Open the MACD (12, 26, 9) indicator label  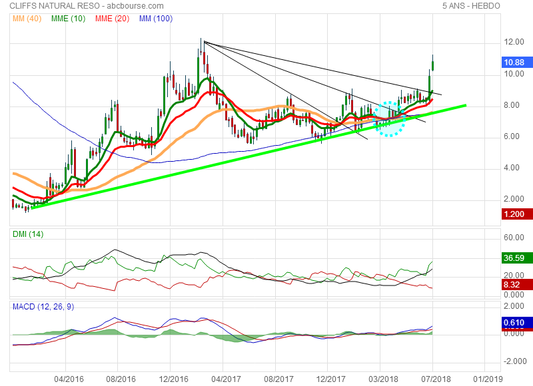(x=43, y=305)
